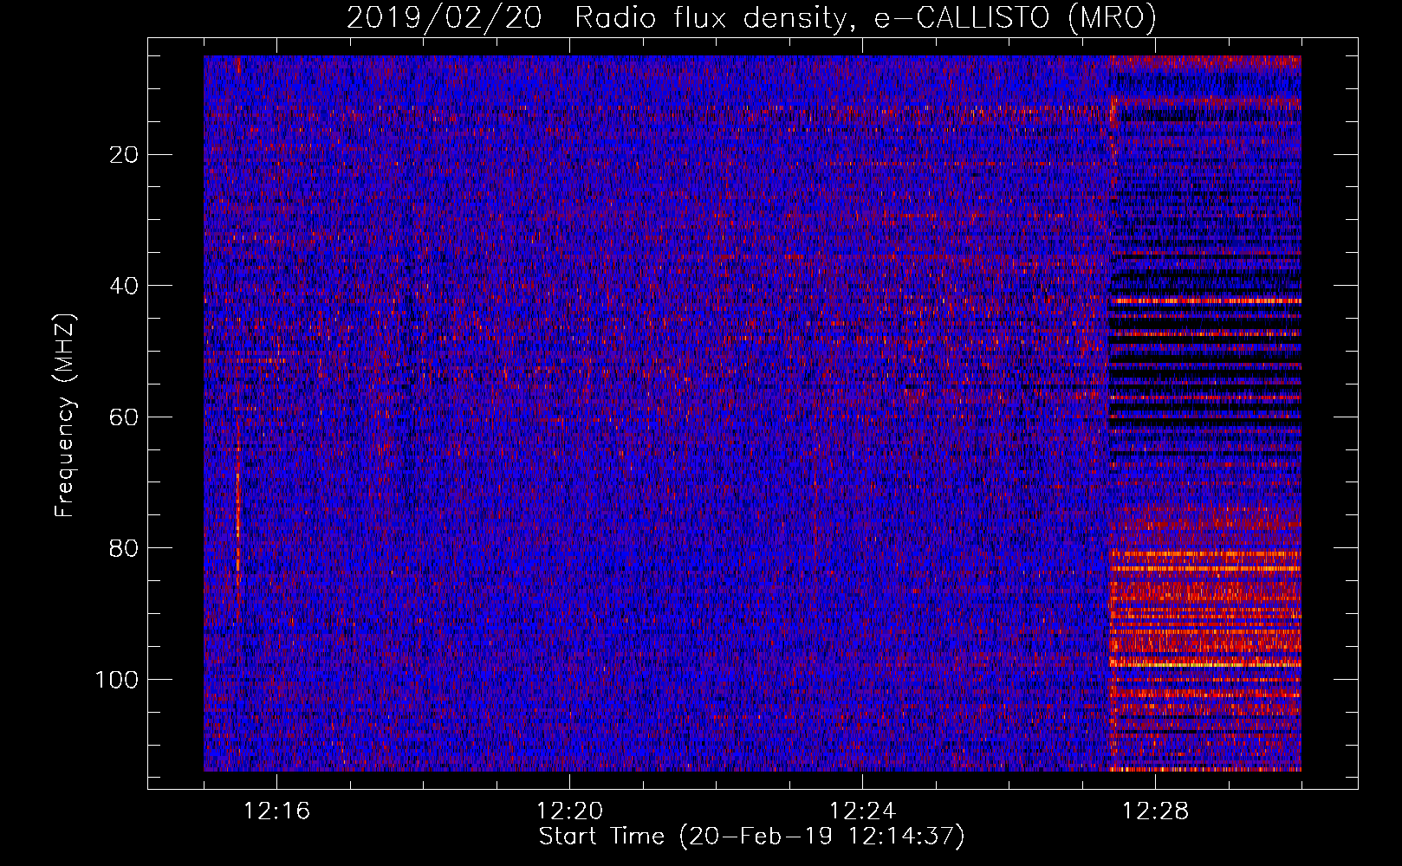Click the 60 MHz frequency tick label

point(125,417)
